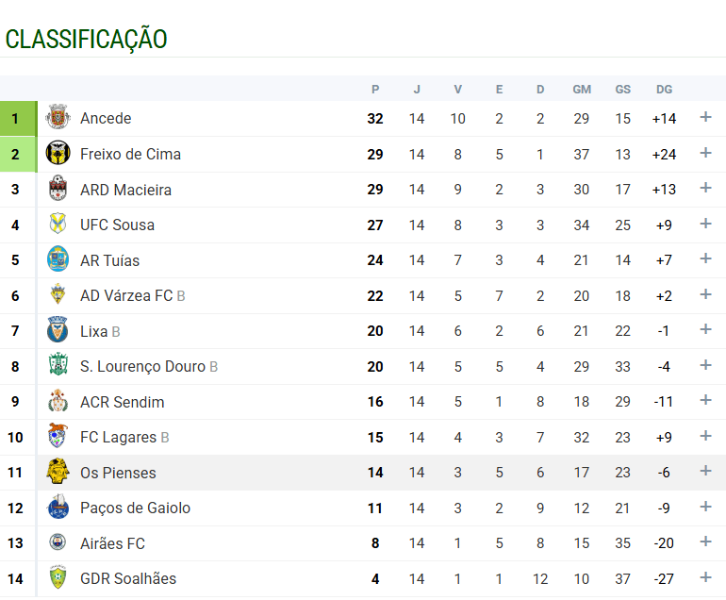Screen dimensions: 726x600
Task: Click the Ancede club crest icon
Action: click(58, 119)
